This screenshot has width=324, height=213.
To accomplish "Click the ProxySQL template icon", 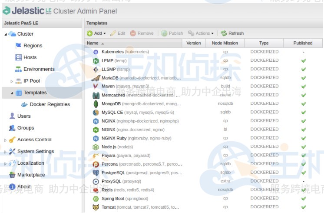I will click(x=96, y=182).
